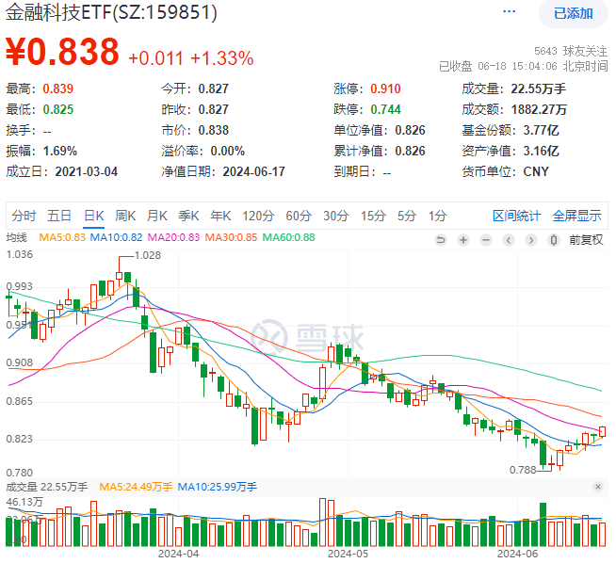Switch to the 60分 interval tab
The image size is (616, 563).
pos(299,216)
